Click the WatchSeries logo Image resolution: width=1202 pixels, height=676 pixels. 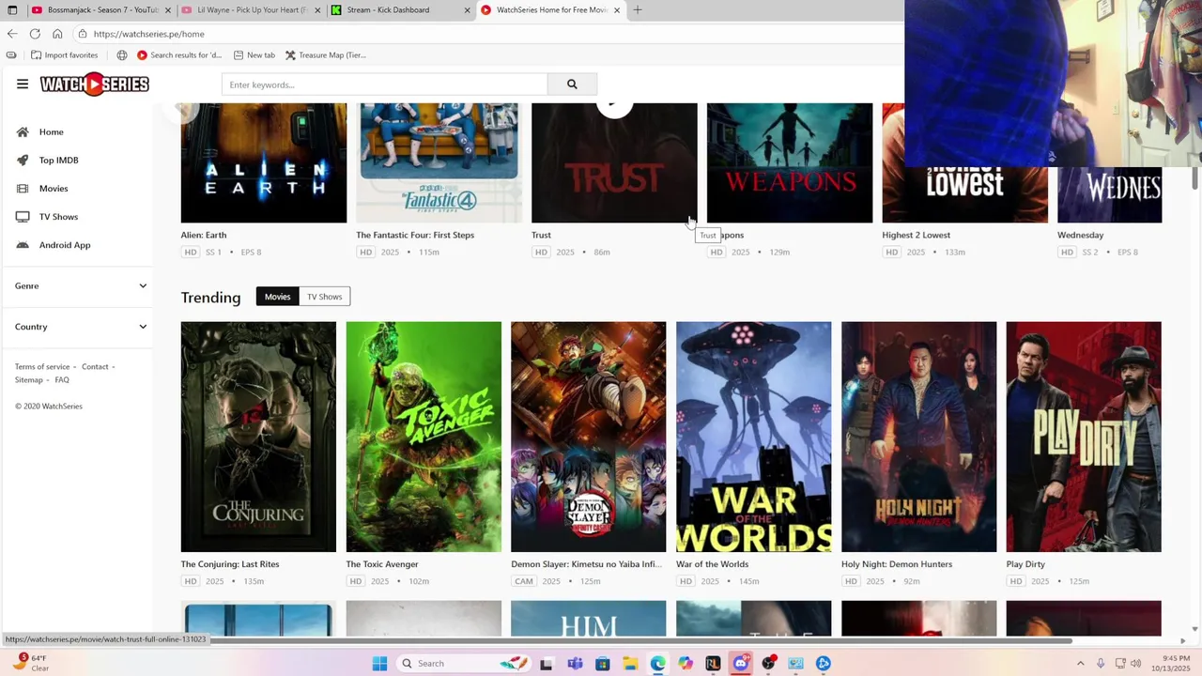pyautogui.click(x=94, y=84)
